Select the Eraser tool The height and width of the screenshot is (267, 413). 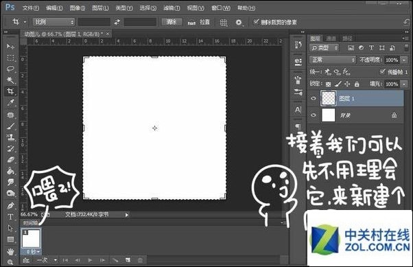[x=10, y=160]
